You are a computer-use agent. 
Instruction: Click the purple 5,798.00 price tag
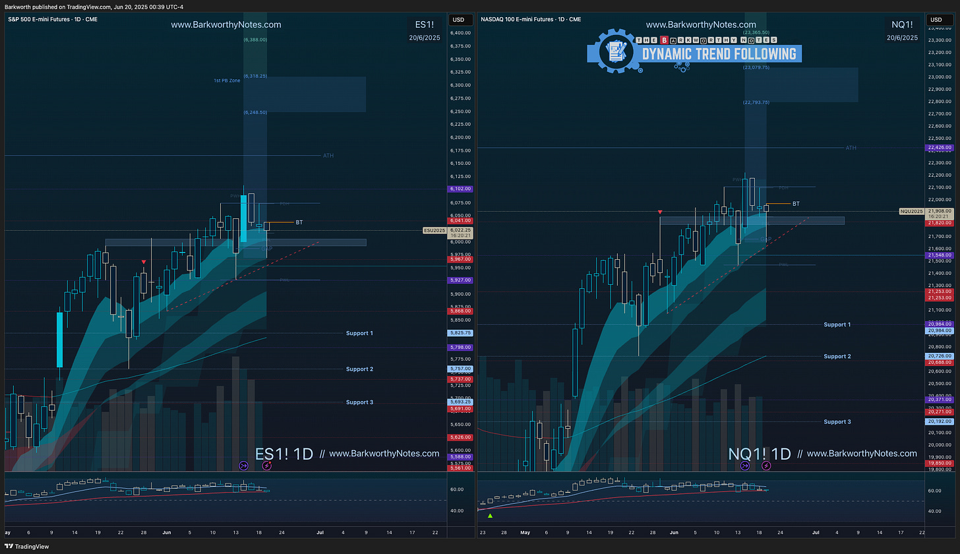(x=460, y=348)
